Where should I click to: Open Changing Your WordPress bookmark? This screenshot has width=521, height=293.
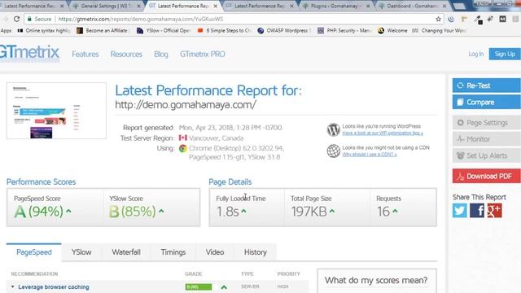[x=440, y=31]
